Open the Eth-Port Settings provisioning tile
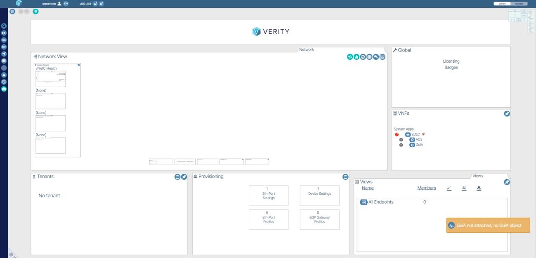The image size is (536, 258). tap(268, 195)
